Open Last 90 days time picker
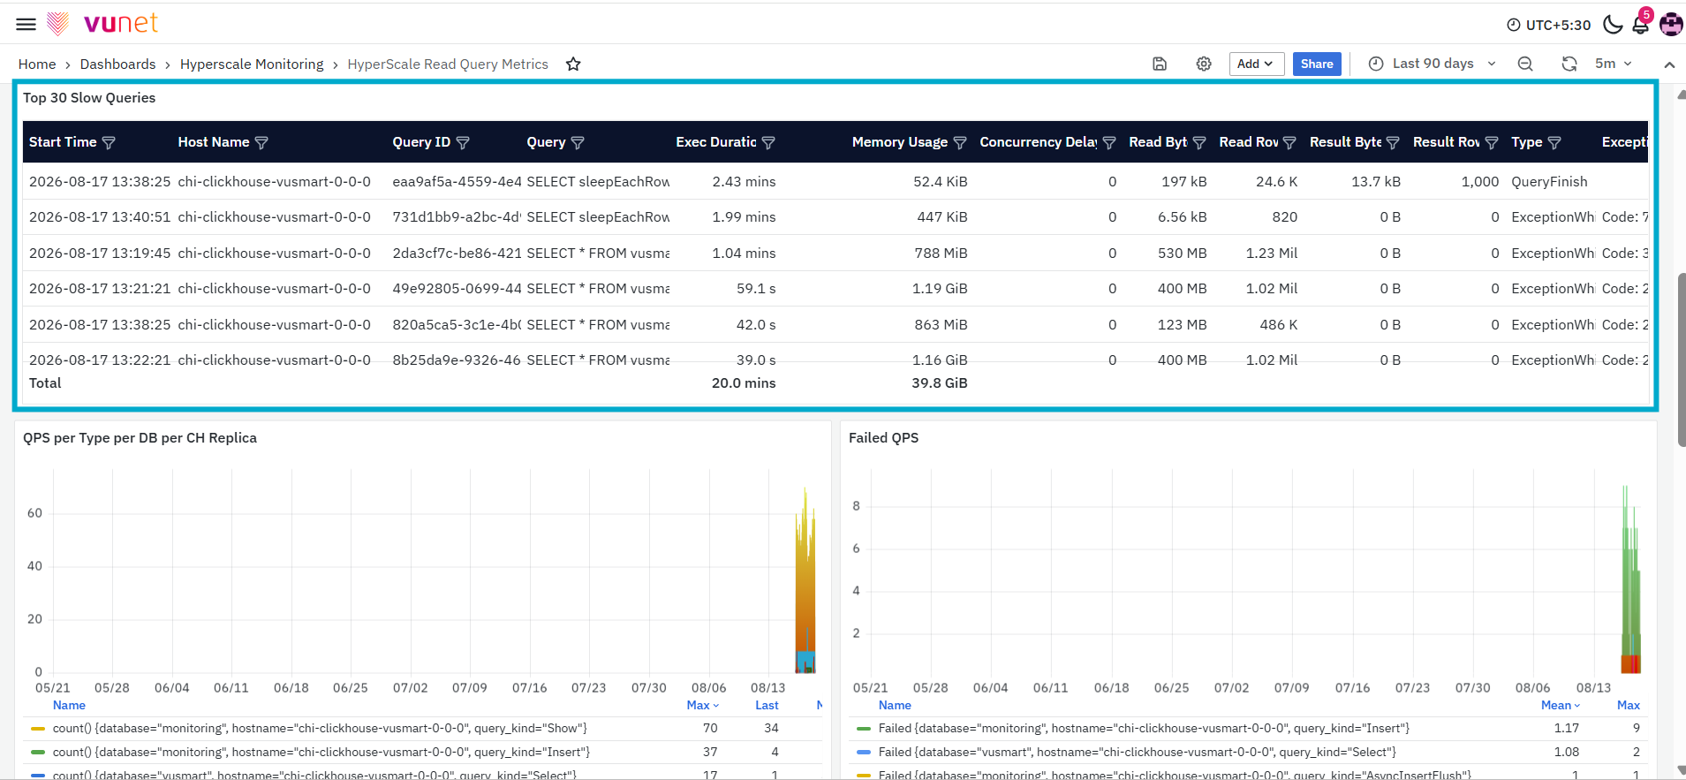 [x=1432, y=64]
